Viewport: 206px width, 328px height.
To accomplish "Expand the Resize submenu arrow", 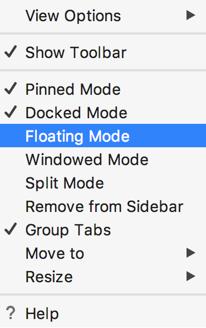I will pos(191,276).
